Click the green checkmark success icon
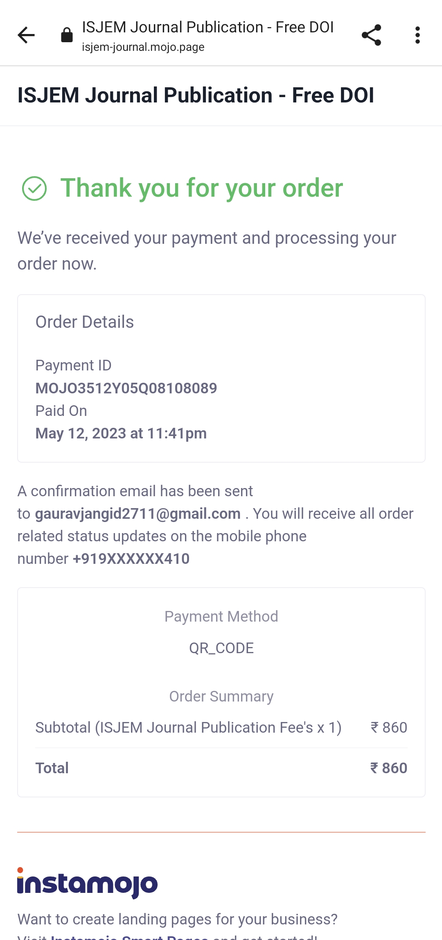This screenshot has width=442, height=940. [x=34, y=188]
